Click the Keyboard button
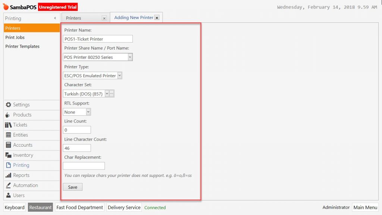Screen dimensions: 382x215 tap(15, 208)
